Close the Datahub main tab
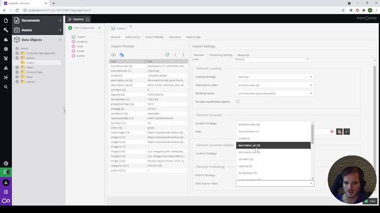 coord(88,20)
